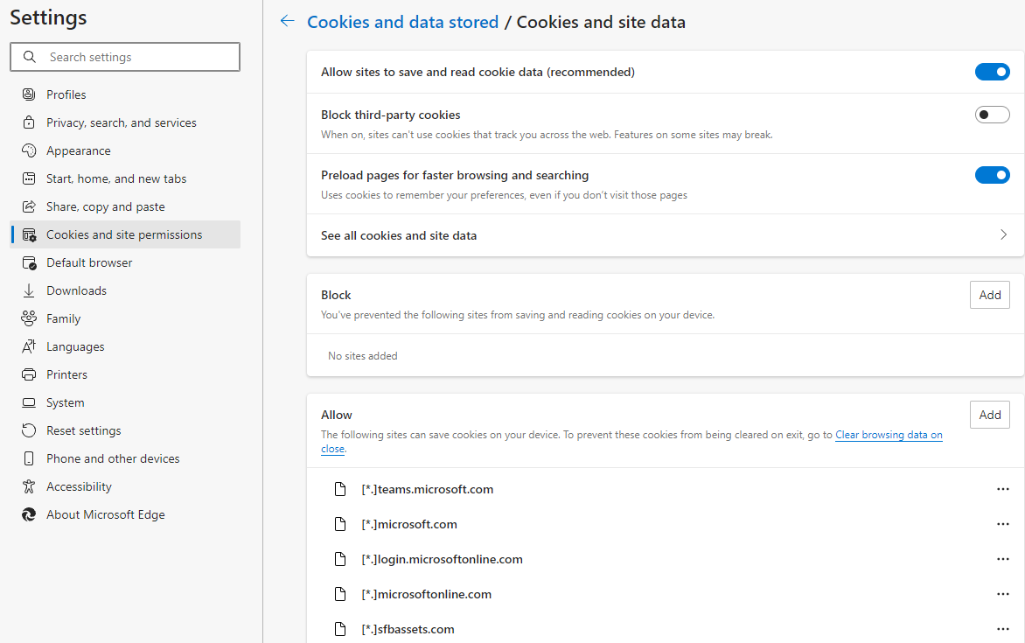
Task: Click the Privacy, search, and services lock icon
Action: [x=30, y=122]
